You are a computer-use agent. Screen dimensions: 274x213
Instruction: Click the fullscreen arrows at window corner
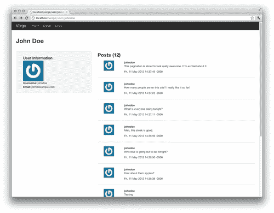tap(260, 10)
